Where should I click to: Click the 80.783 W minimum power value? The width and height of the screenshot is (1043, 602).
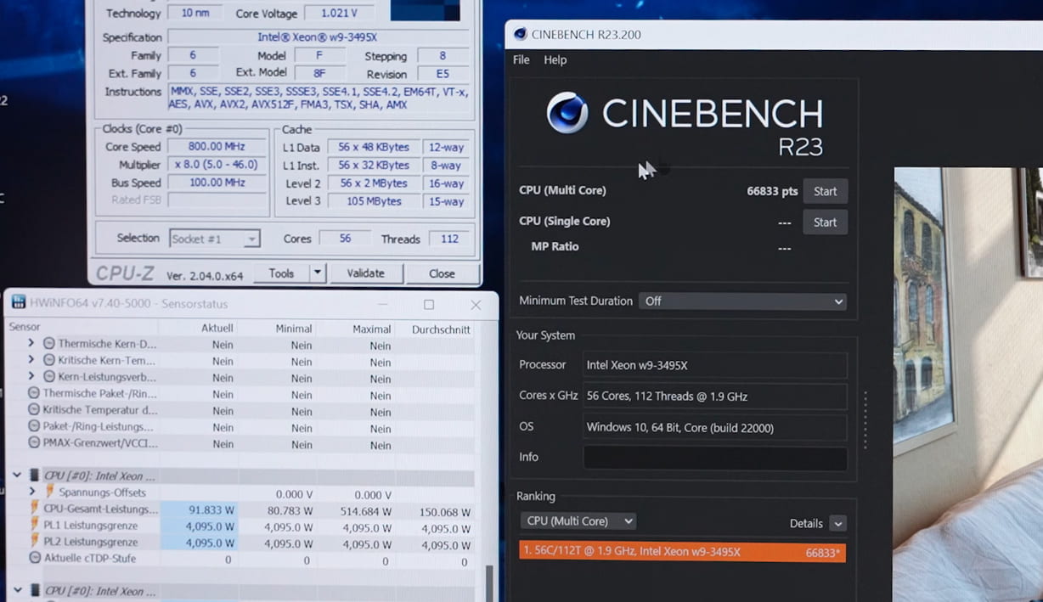[290, 511]
